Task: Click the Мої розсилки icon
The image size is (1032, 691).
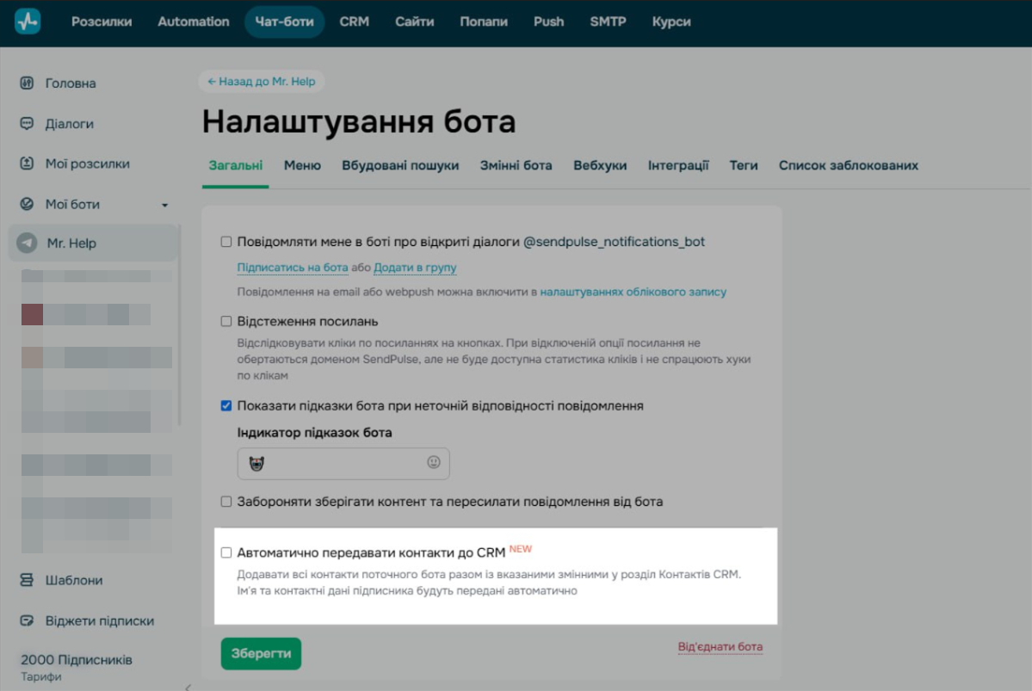Action: point(27,163)
